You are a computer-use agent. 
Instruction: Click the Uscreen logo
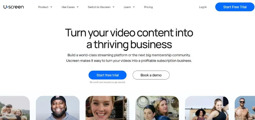14,7
